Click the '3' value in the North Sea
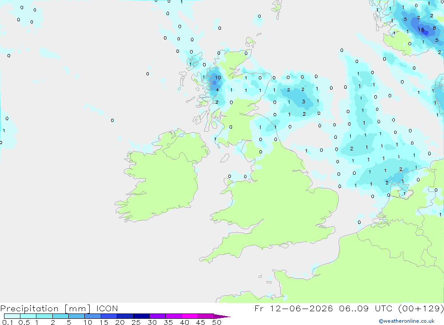Screen dimensions: 444x325 pos(304,101)
